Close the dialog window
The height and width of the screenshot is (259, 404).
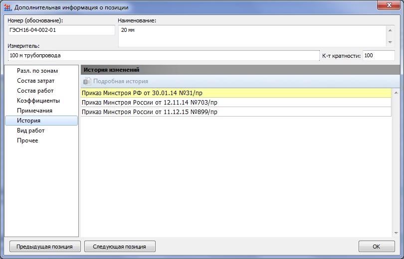pyautogui.click(x=389, y=5)
